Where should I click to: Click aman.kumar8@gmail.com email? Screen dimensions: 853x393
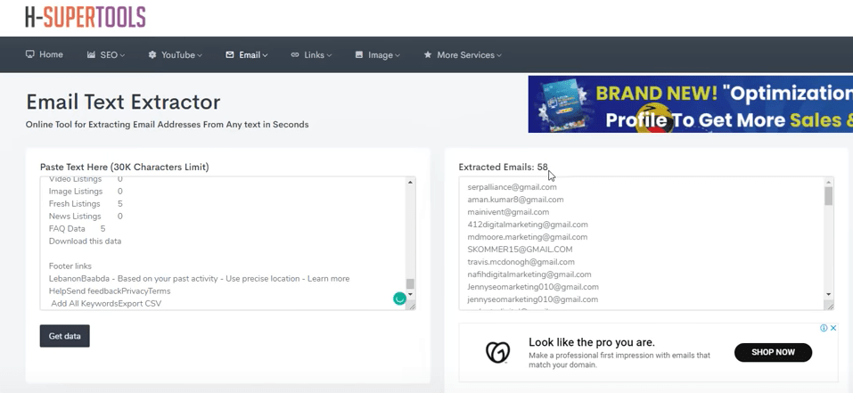515,200
